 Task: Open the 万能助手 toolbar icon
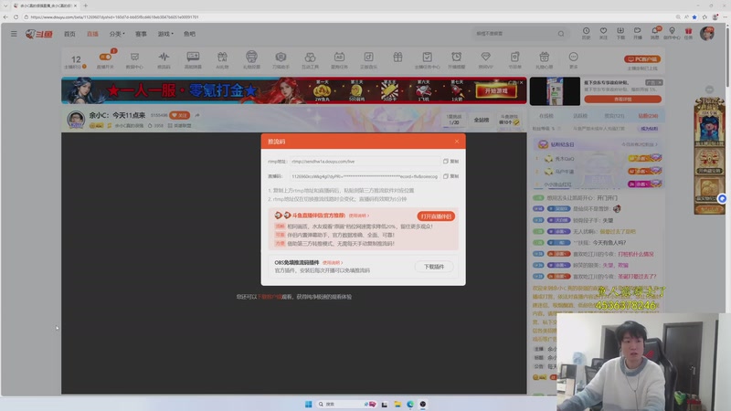coord(281,59)
